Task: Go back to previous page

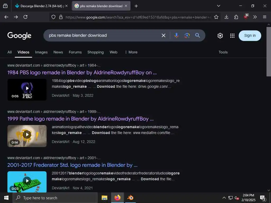Action: (6, 17)
